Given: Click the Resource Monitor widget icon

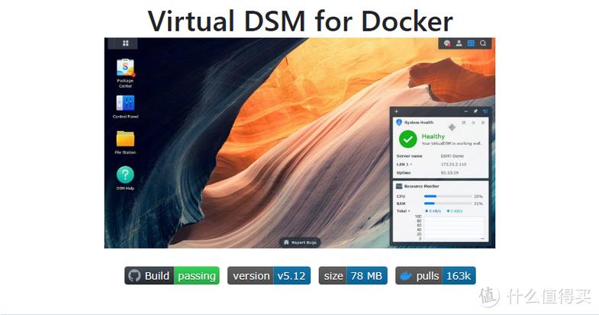Looking at the screenshot, I should (x=399, y=186).
